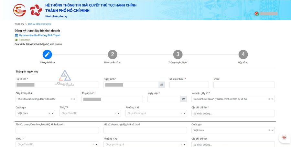Screen dimensions: 291x147
Task: Open the Chọn Tỉnh/TP dropdown in applicant section
Action: pyautogui.click(x=119, y=113)
